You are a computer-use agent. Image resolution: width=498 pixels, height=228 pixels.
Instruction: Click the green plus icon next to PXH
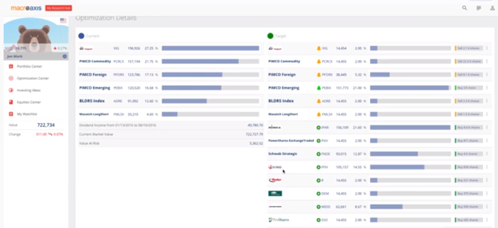coord(318,141)
